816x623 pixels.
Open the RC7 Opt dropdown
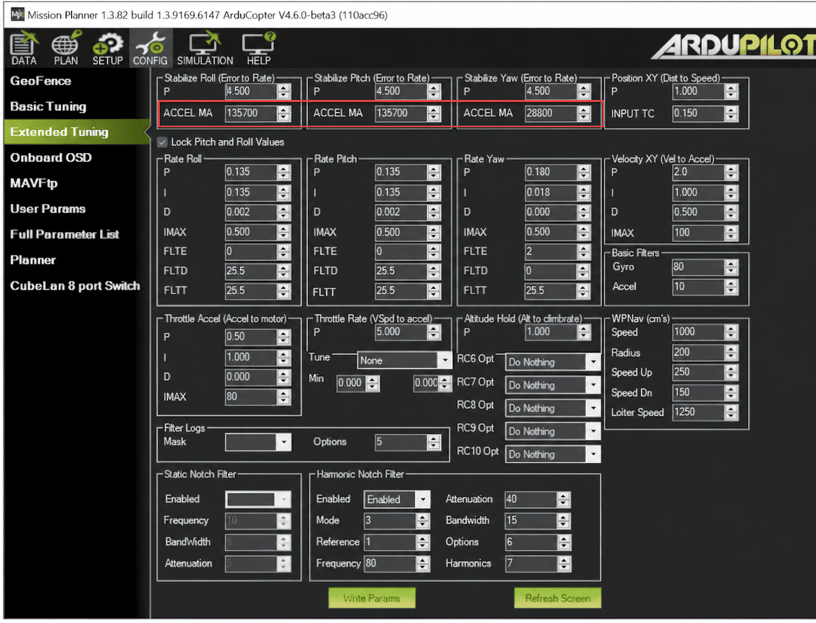[553, 386]
